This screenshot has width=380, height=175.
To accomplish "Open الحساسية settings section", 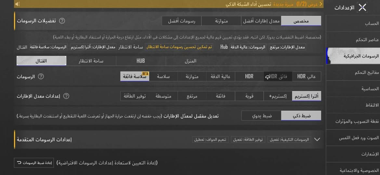I will 353,89.
